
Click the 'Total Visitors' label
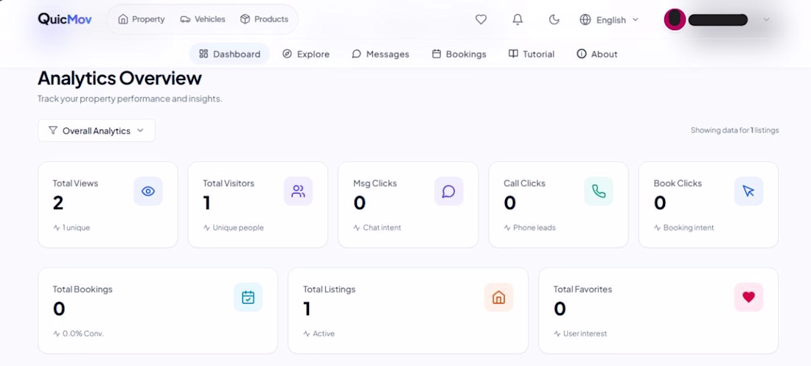228,183
